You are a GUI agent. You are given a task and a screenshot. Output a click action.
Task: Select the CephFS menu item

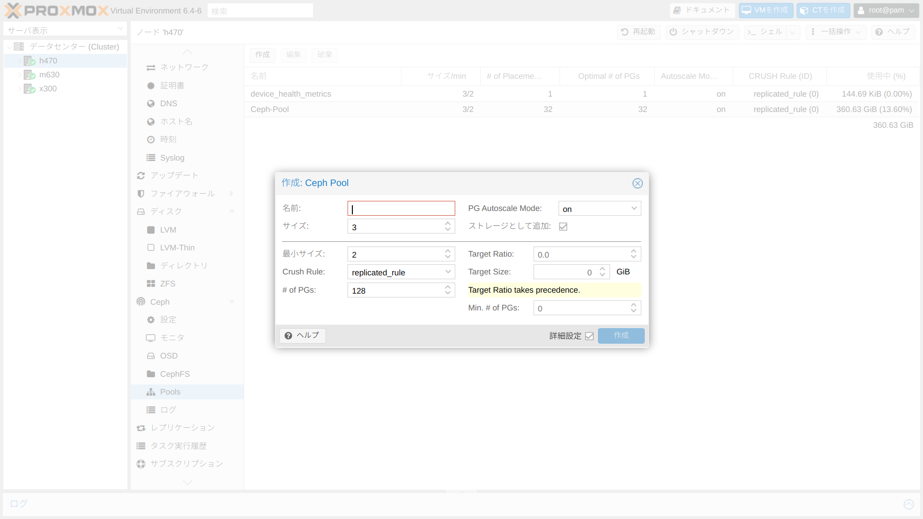pyautogui.click(x=175, y=374)
